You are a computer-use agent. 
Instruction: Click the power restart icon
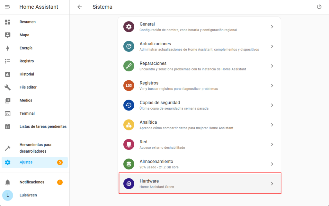[319, 7]
